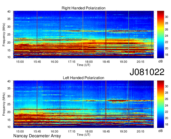The width and height of the screenshot is (171, 139).
Task: Click the 22 dB value on Right Handed colorbar
Action: tap(166, 42)
